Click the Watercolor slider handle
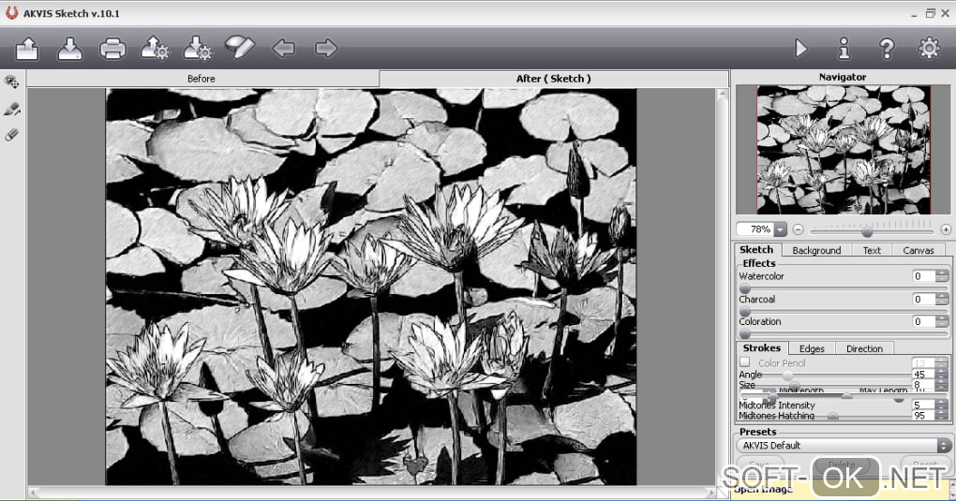The width and height of the screenshot is (956, 501). tap(744, 288)
